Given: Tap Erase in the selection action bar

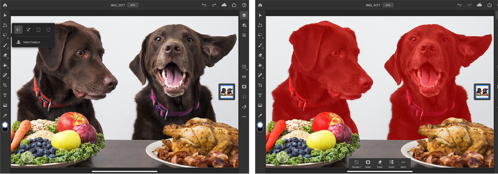Looking at the screenshot, I should (x=380, y=164).
